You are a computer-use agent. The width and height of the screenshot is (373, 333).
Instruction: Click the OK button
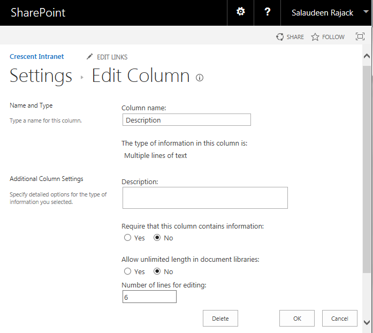point(297,318)
